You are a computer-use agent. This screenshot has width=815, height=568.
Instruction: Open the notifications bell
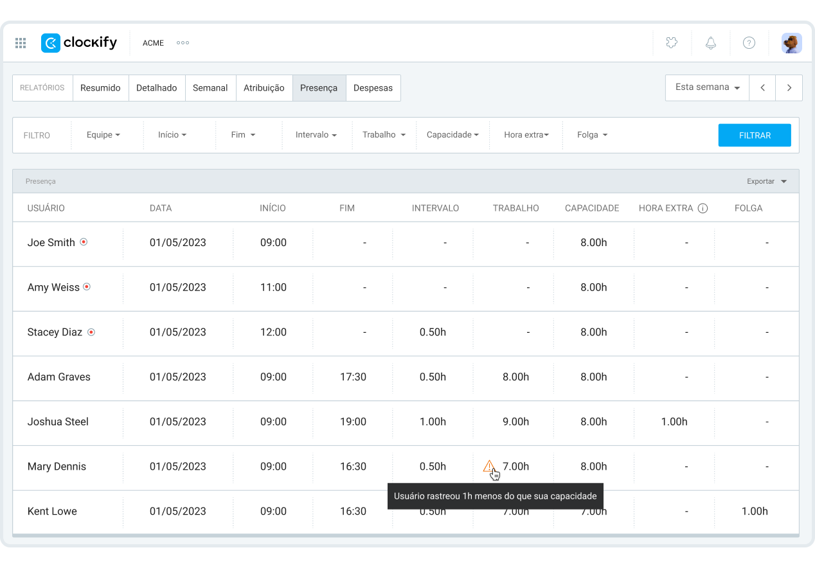[x=710, y=43]
